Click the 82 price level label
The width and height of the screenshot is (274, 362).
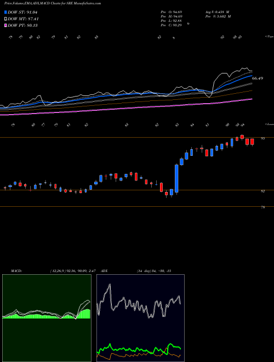tap(262, 191)
